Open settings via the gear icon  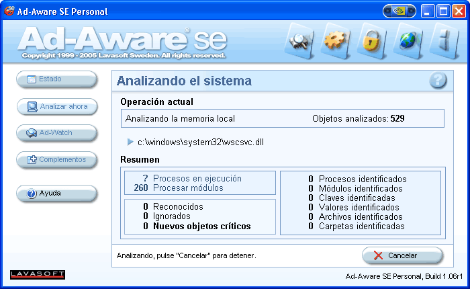point(334,40)
